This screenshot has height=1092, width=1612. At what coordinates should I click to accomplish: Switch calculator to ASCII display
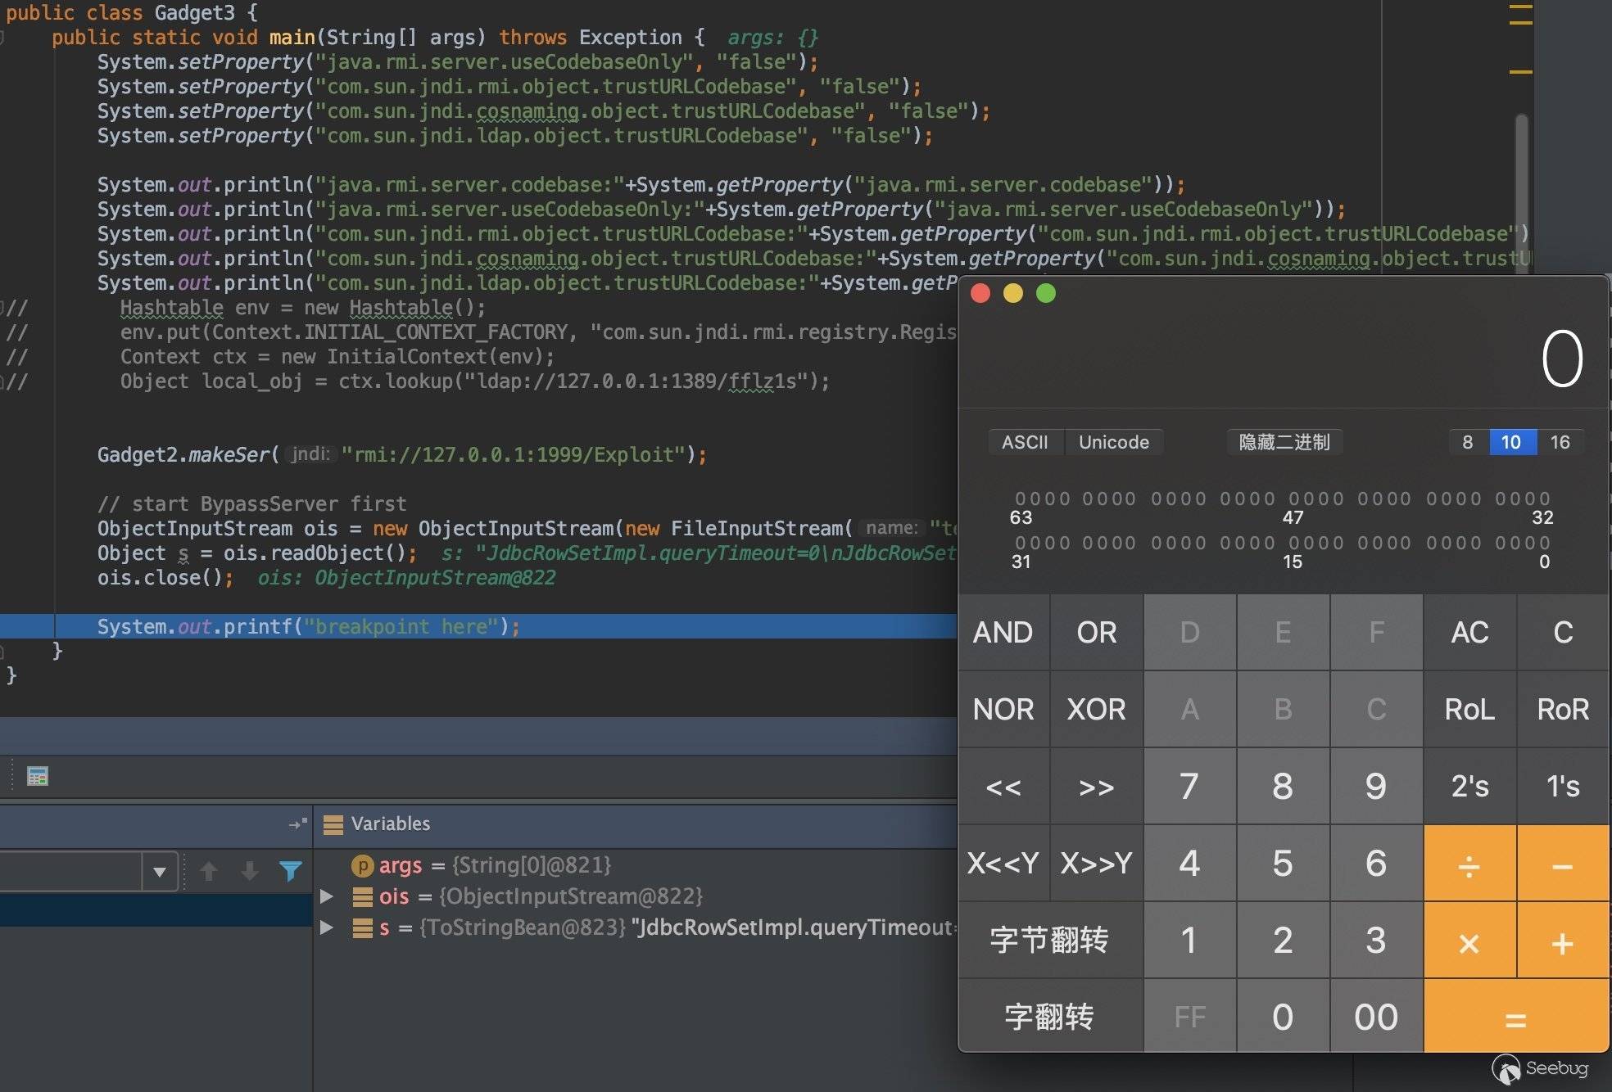(1025, 442)
